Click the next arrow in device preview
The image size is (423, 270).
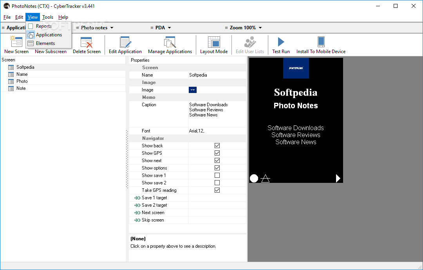[338, 178]
